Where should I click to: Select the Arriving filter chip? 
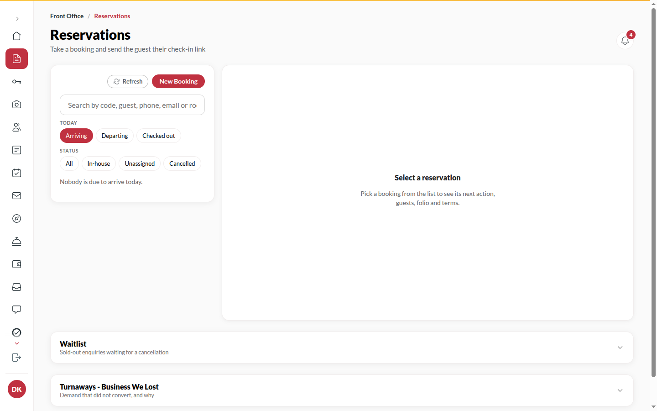pyautogui.click(x=76, y=136)
